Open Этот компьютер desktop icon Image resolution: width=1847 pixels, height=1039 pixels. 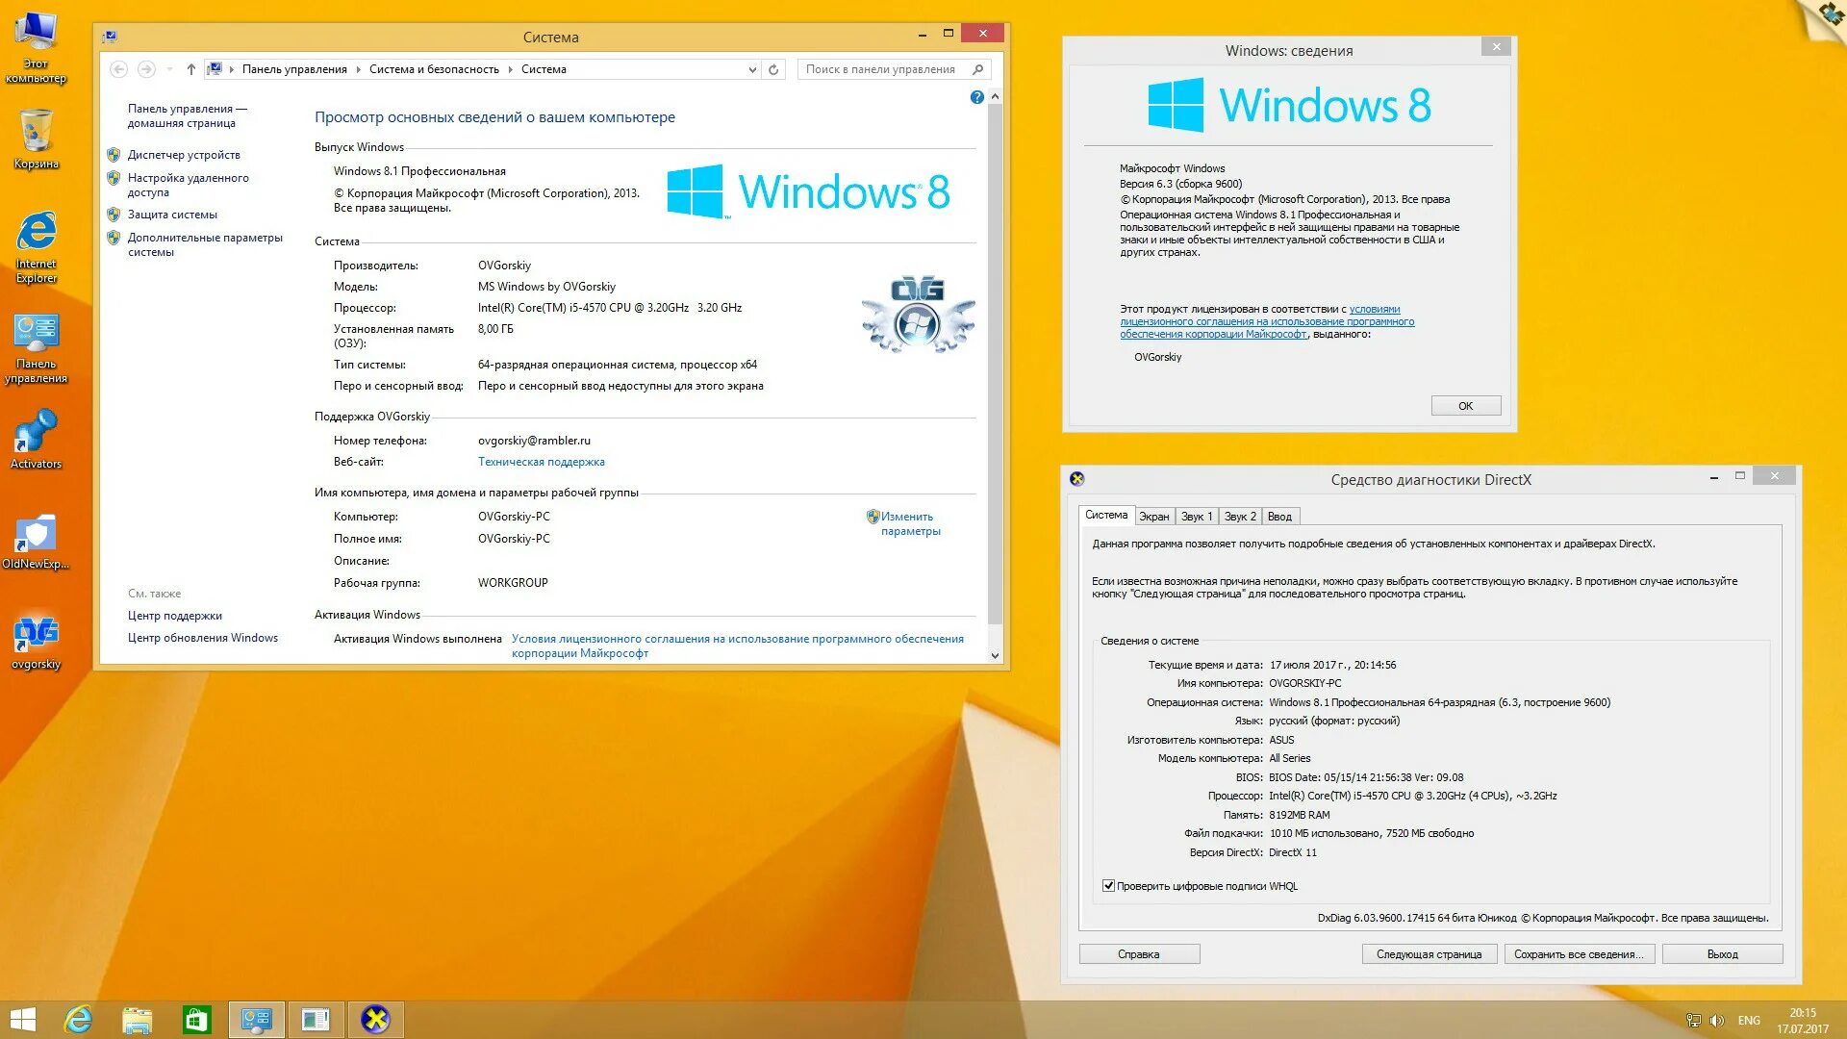click(x=36, y=48)
